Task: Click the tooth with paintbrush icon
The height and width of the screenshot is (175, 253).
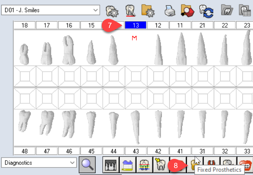Action: [x=130, y=11]
